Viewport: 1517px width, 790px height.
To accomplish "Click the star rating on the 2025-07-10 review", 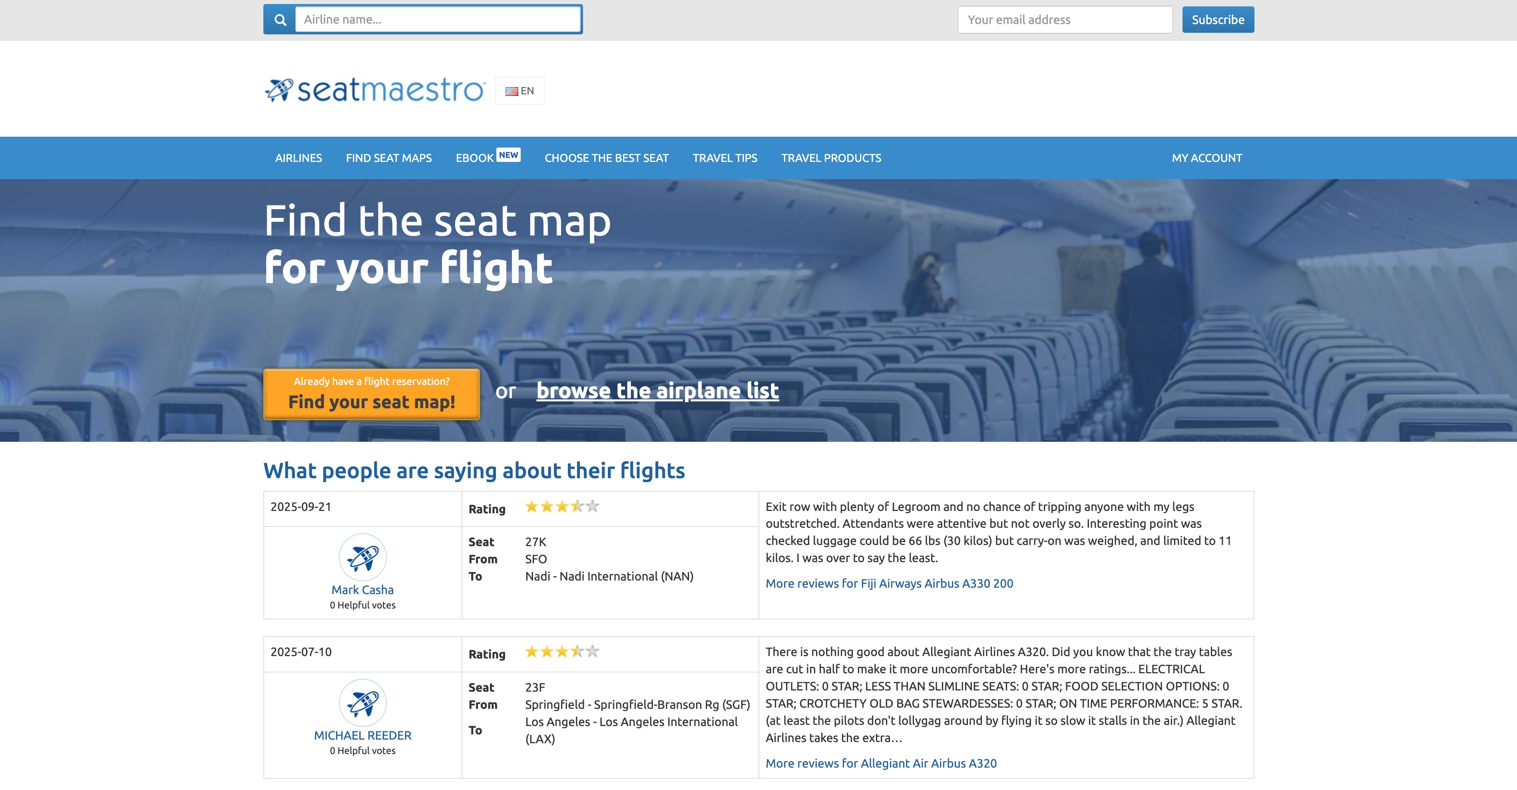I will [562, 652].
